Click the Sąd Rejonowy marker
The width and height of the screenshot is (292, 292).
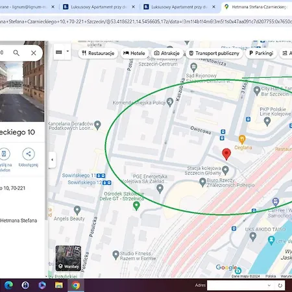click(194, 67)
